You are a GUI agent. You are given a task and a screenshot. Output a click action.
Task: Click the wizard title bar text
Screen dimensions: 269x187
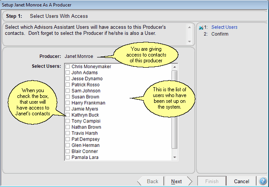tap(37, 5)
